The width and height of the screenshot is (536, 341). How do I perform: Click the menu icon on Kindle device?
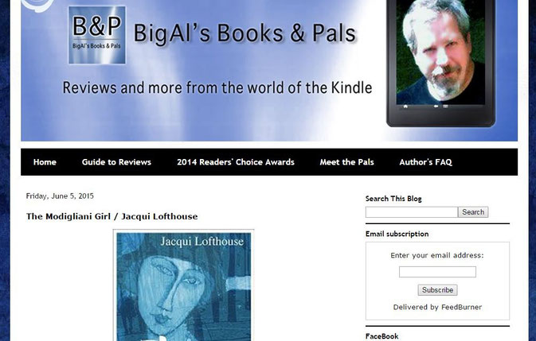[446, 107]
